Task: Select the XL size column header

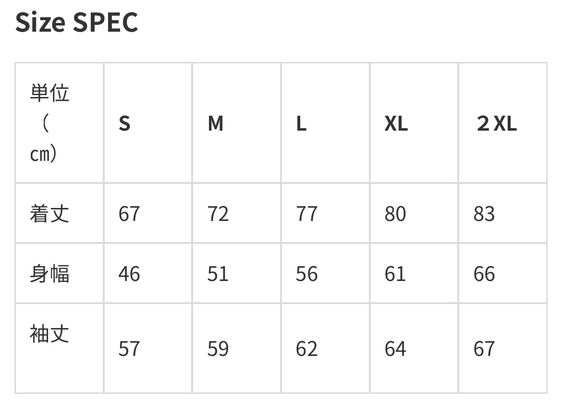Action: (x=396, y=124)
